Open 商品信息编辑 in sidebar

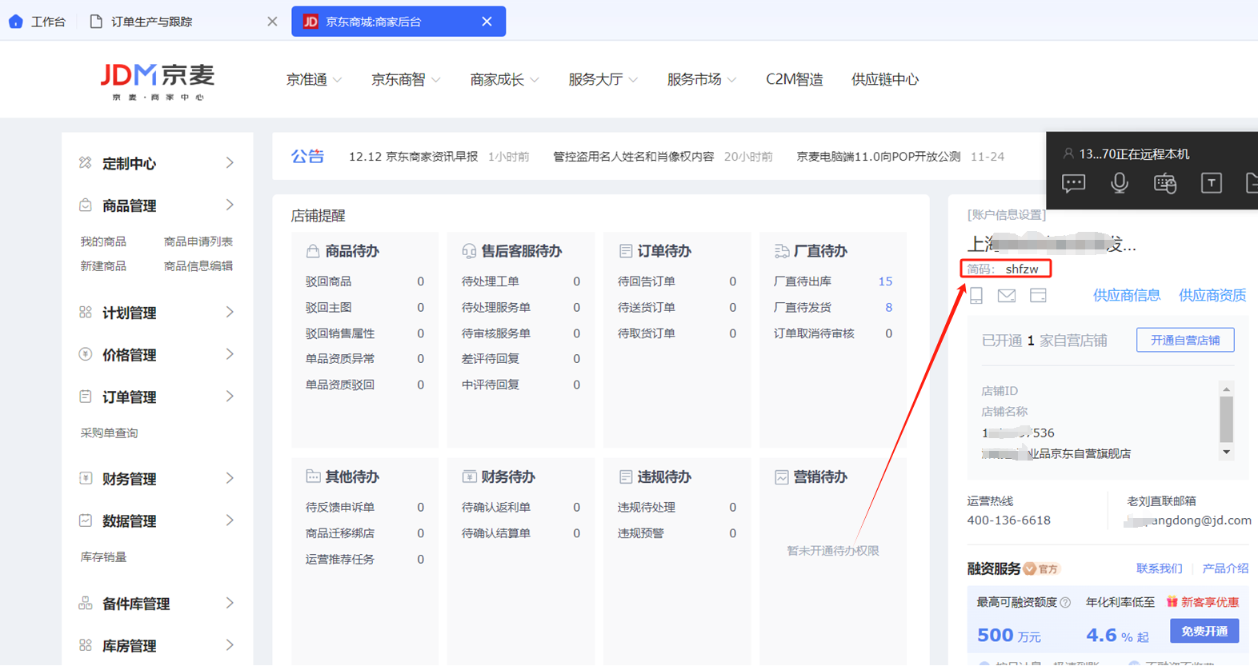pos(198,266)
